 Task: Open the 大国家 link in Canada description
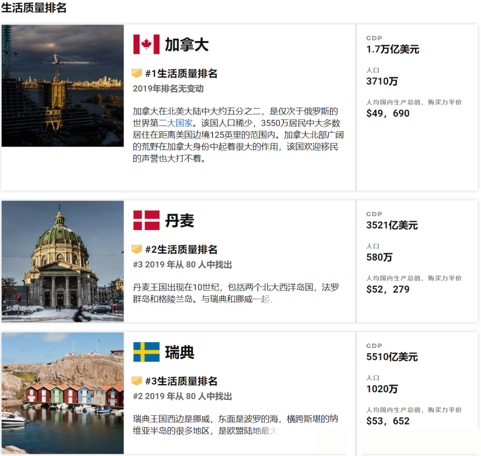pos(180,123)
